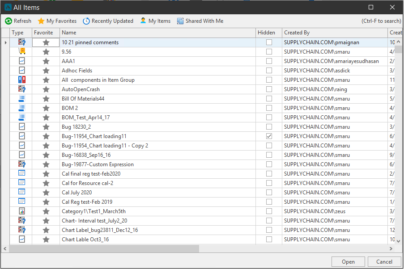Star Chart- Interval test_July2_20

[x=46, y=221]
